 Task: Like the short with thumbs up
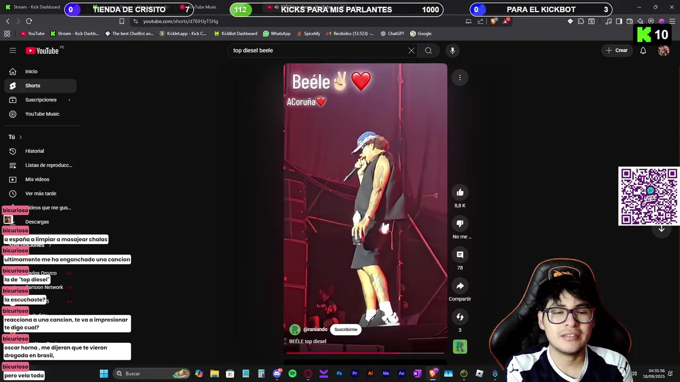460,193
